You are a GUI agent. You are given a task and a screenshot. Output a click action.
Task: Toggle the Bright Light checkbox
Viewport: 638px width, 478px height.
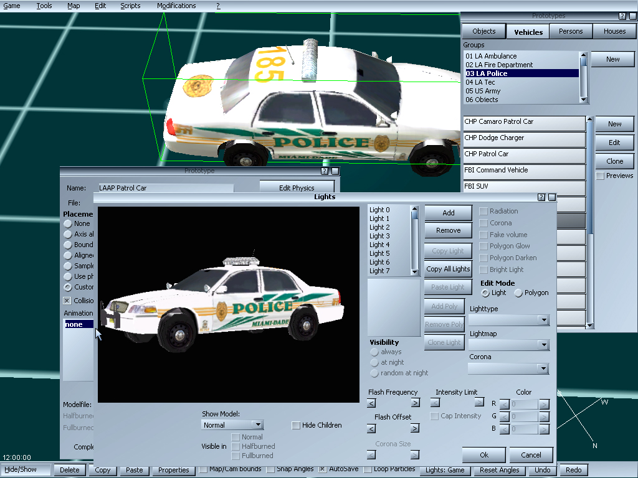pyautogui.click(x=483, y=270)
